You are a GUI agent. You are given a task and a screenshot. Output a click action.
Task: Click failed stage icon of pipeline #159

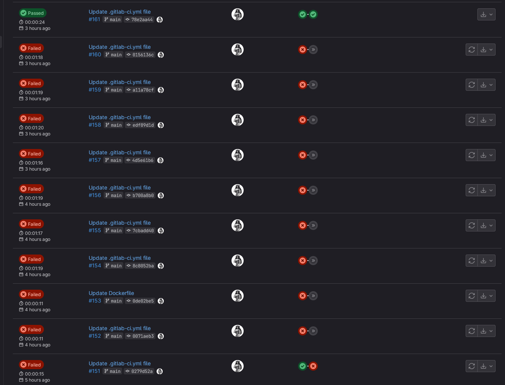click(303, 85)
